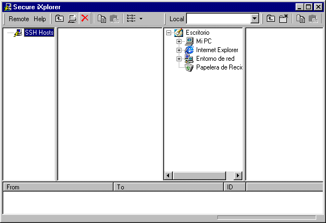Screen dimensions: 326x223
Task: Select Escritorio in the local tree
Action: (x=198, y=33)
